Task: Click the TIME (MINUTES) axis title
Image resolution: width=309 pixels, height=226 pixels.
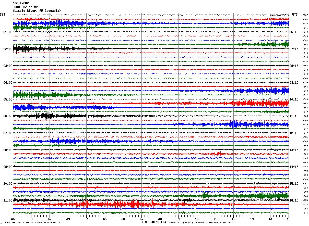Action: [x=154, y=222]
